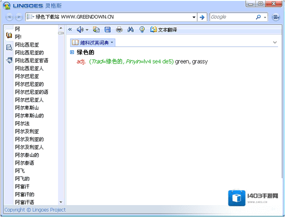
Task: Click the blue go arrow button
Action: [x=202, y=17]
